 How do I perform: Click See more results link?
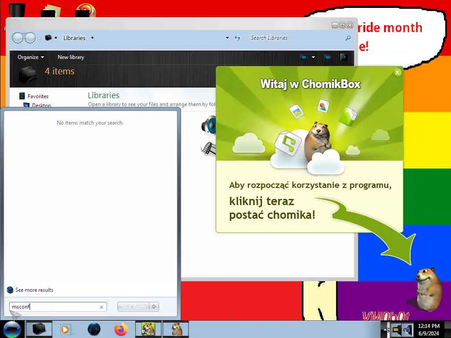pos(34,290)
